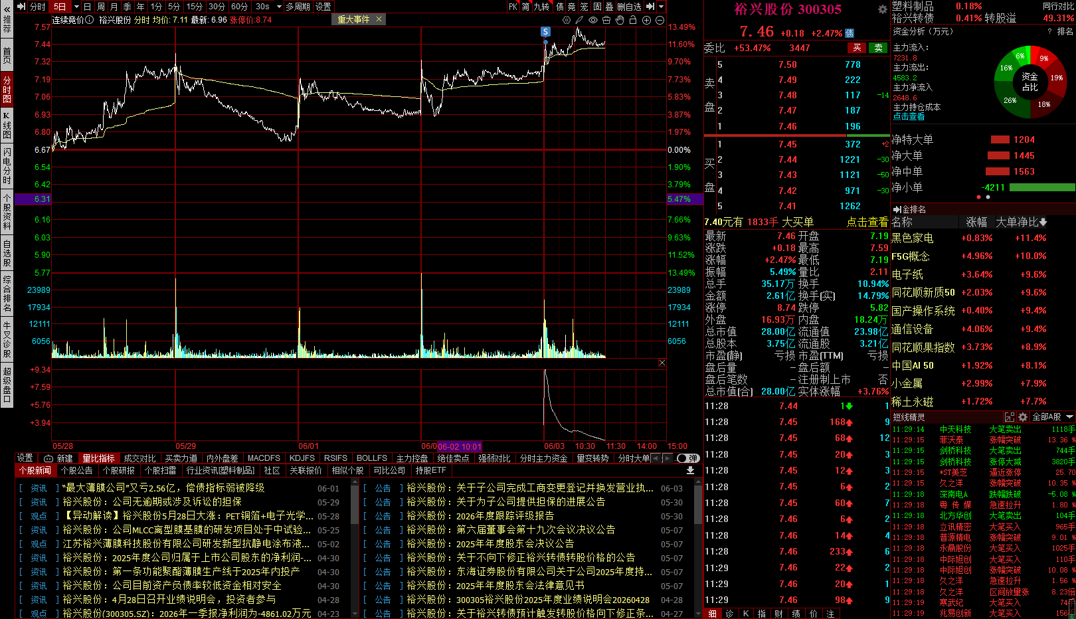Open the dropdown arrow next to 5日
Screen dimensions: 1076x619
[x=76, y=7]
